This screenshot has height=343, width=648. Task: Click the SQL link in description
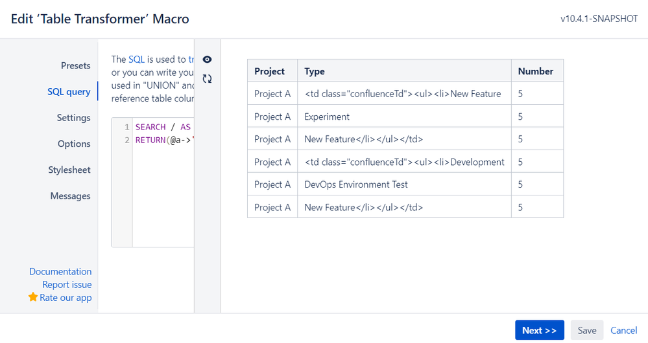(x=136, y=59)
